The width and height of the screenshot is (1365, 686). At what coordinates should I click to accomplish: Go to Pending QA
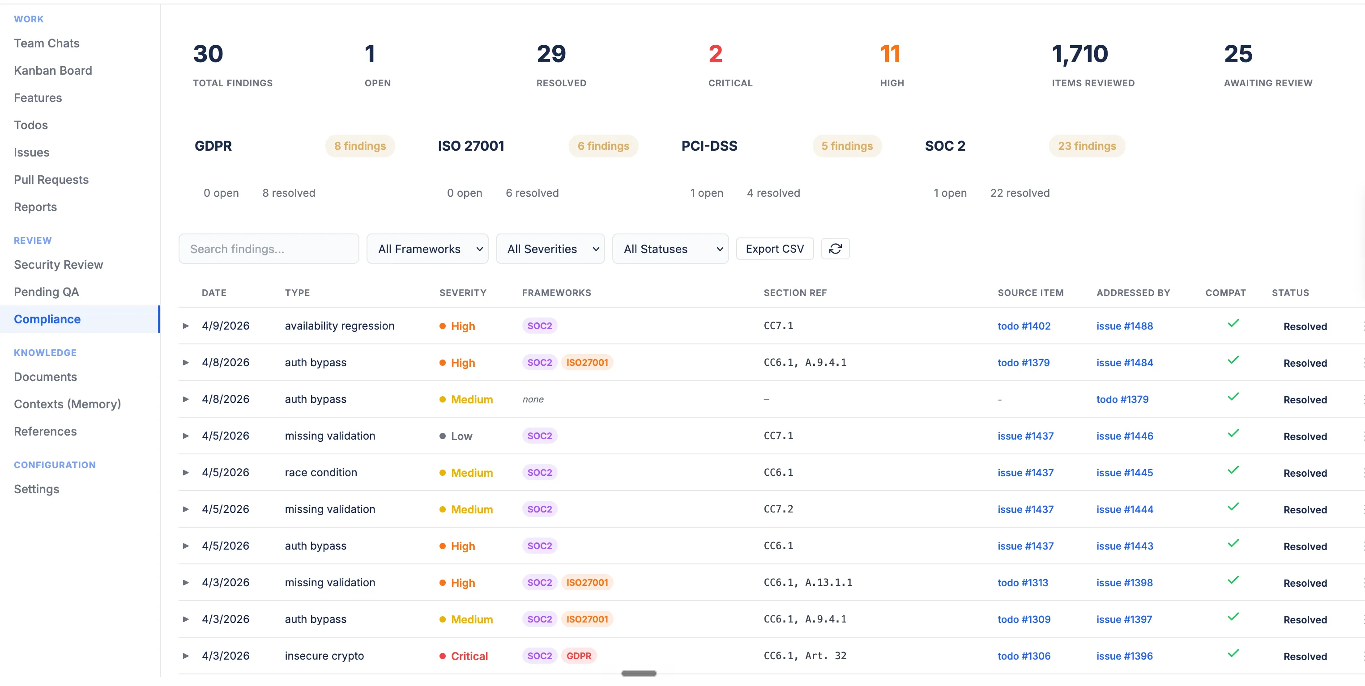[x=46, y=292]
